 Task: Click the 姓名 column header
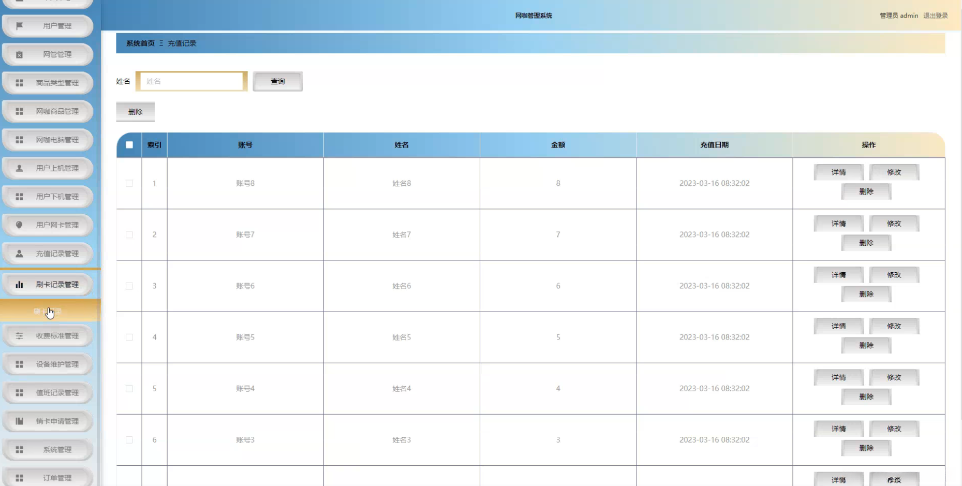(x=402, y=145)
